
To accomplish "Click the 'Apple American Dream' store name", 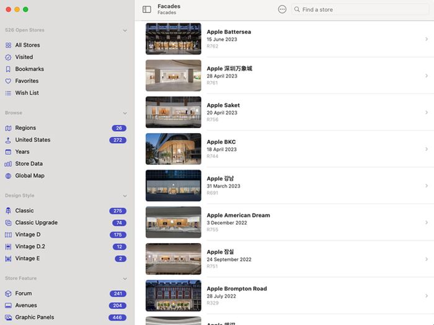I will (x=238, y=215).
